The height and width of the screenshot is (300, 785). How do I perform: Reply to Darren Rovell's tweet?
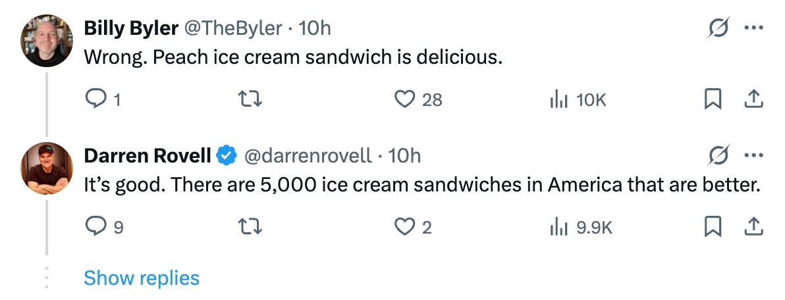click(96, 227)
